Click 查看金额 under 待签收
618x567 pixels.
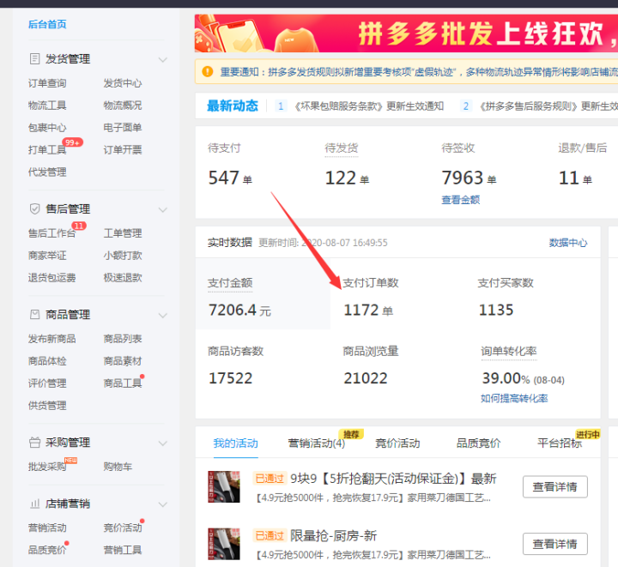(461, 200)
